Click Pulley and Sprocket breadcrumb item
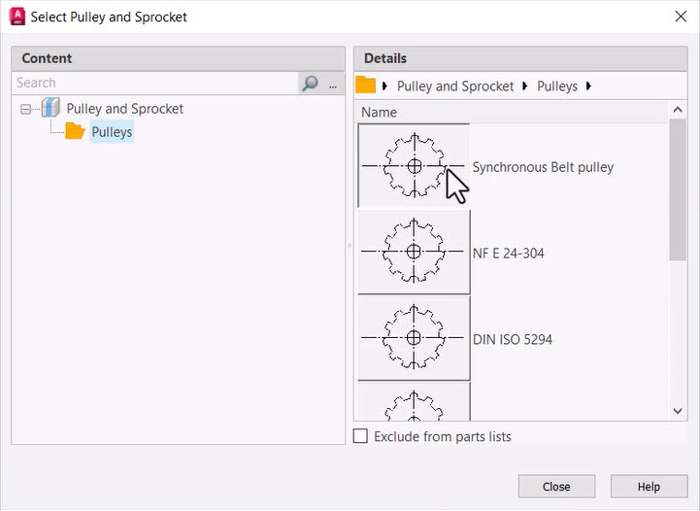The image size is (700, 511). (455, 86)
